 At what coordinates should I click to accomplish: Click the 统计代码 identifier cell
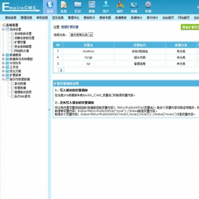(140, 58)
